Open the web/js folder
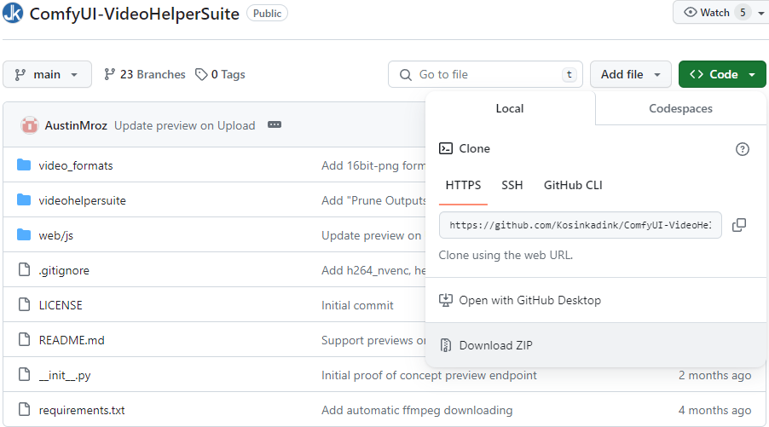The width and height of the screenshot is (769, 427). tap(56, 236)
